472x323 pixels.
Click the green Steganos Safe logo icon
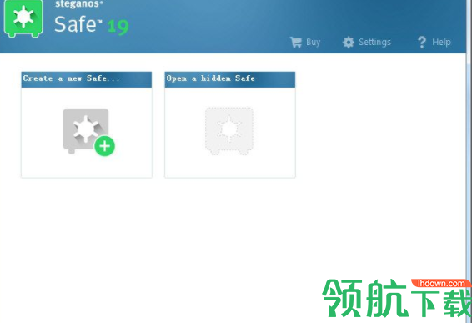click(23, 18)
